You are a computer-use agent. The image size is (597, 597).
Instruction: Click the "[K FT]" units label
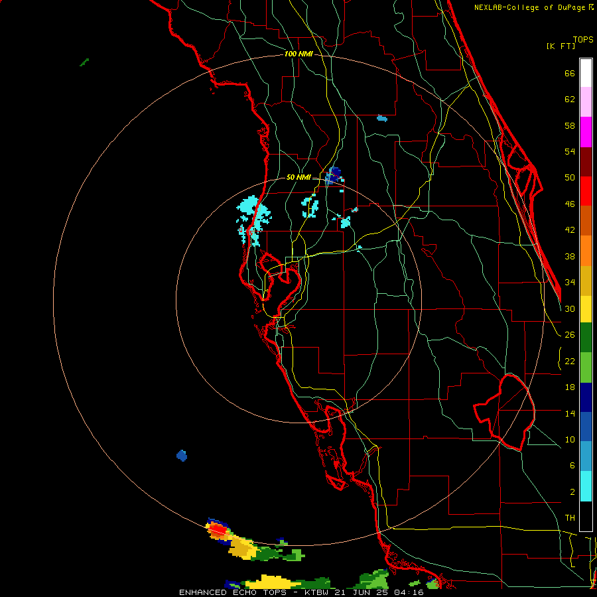point(561,46)
